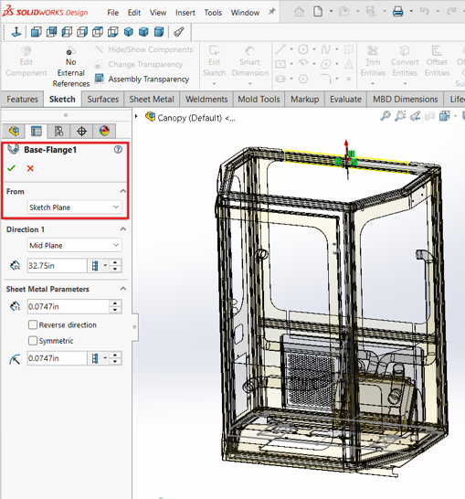The width and height of the screenshot is (465, 499).
Task: Click the Base-Flange1 help question icon
Action: [118, 150]
